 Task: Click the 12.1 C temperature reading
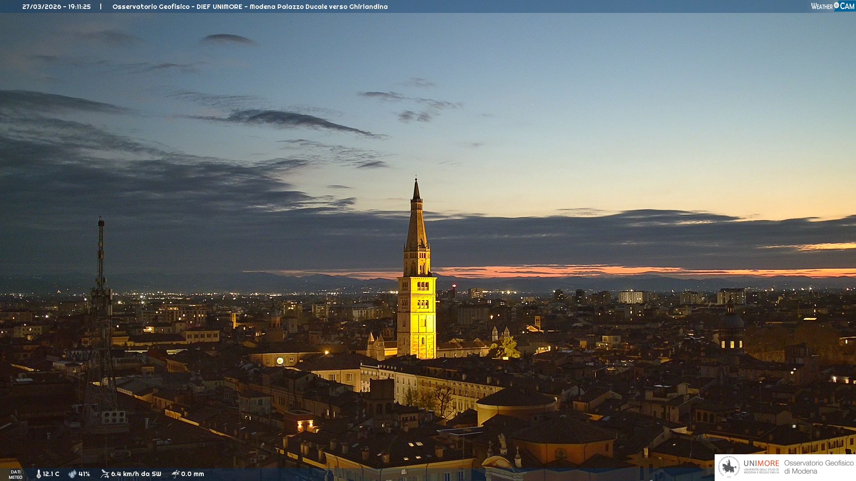point(51,474)
